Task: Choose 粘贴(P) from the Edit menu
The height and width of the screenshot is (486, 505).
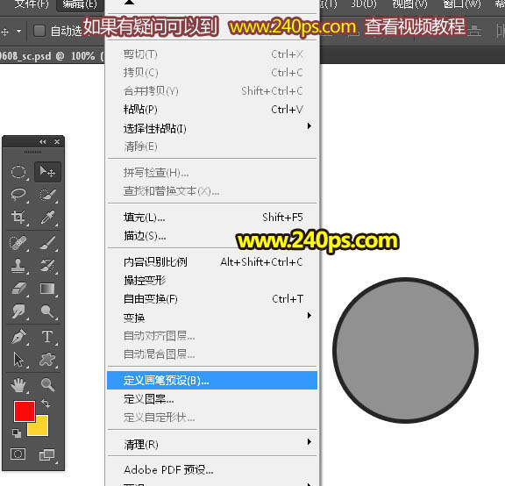Action: pyautogui.click(x=212, y=110)
